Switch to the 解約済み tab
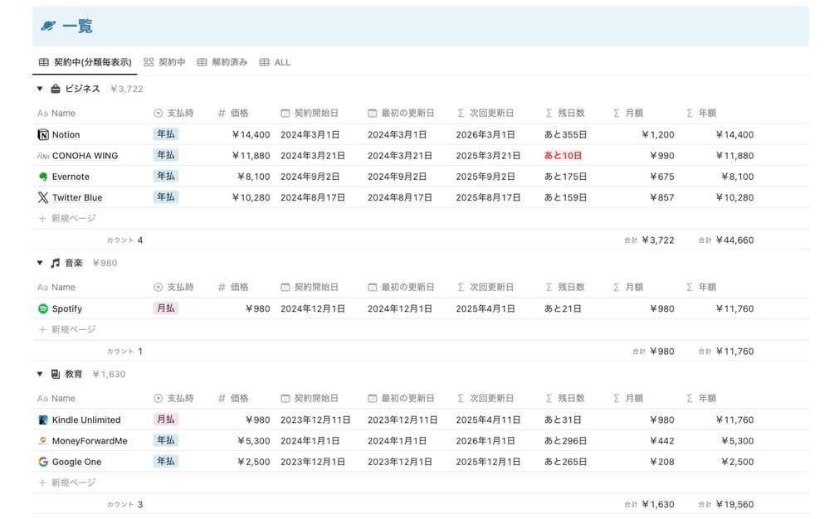The height and width of the screenshot is (519, 834). (x=222, y=62)
